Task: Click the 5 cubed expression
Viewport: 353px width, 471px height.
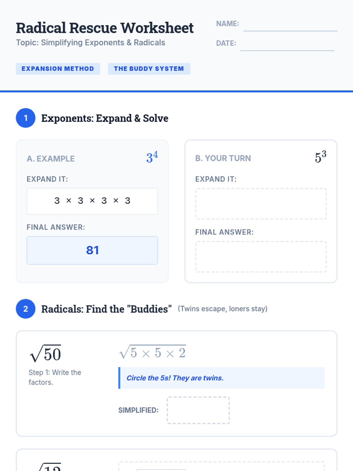Action: coord(321,157)
